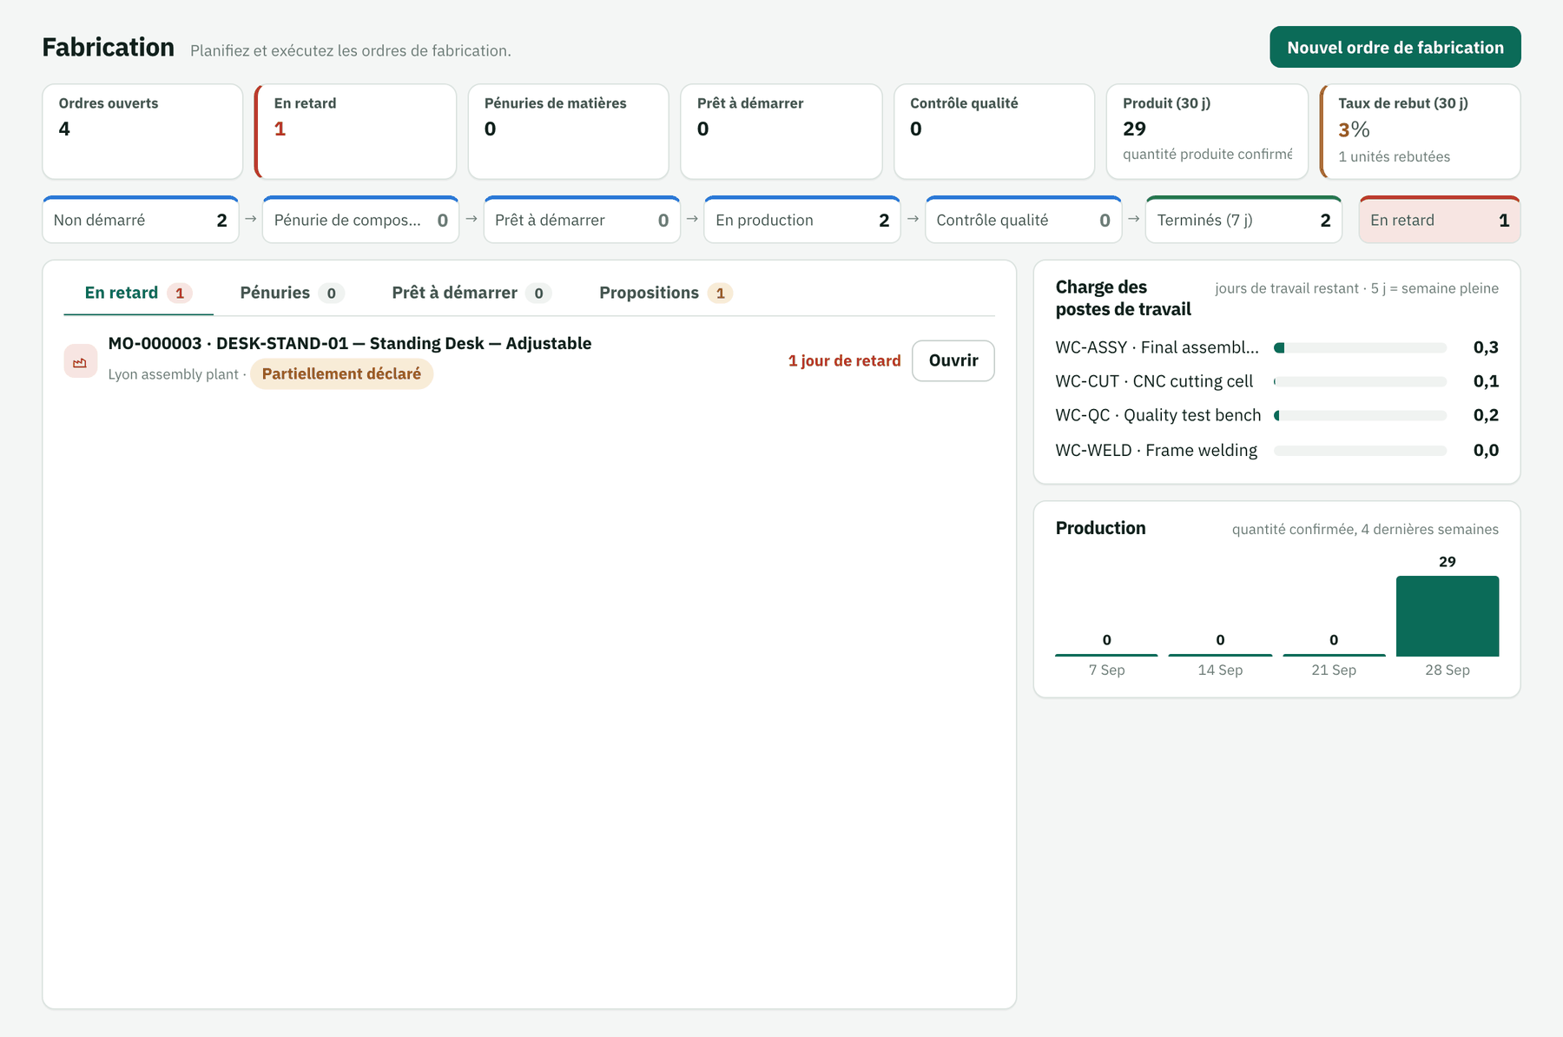The width and height of the screenshot is (1563, 1037).
Task: Select the Terminés (7 j) stage
Action: pos(1243,220)
